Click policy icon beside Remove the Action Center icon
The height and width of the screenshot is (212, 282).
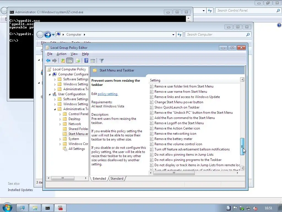coord(152,128)
